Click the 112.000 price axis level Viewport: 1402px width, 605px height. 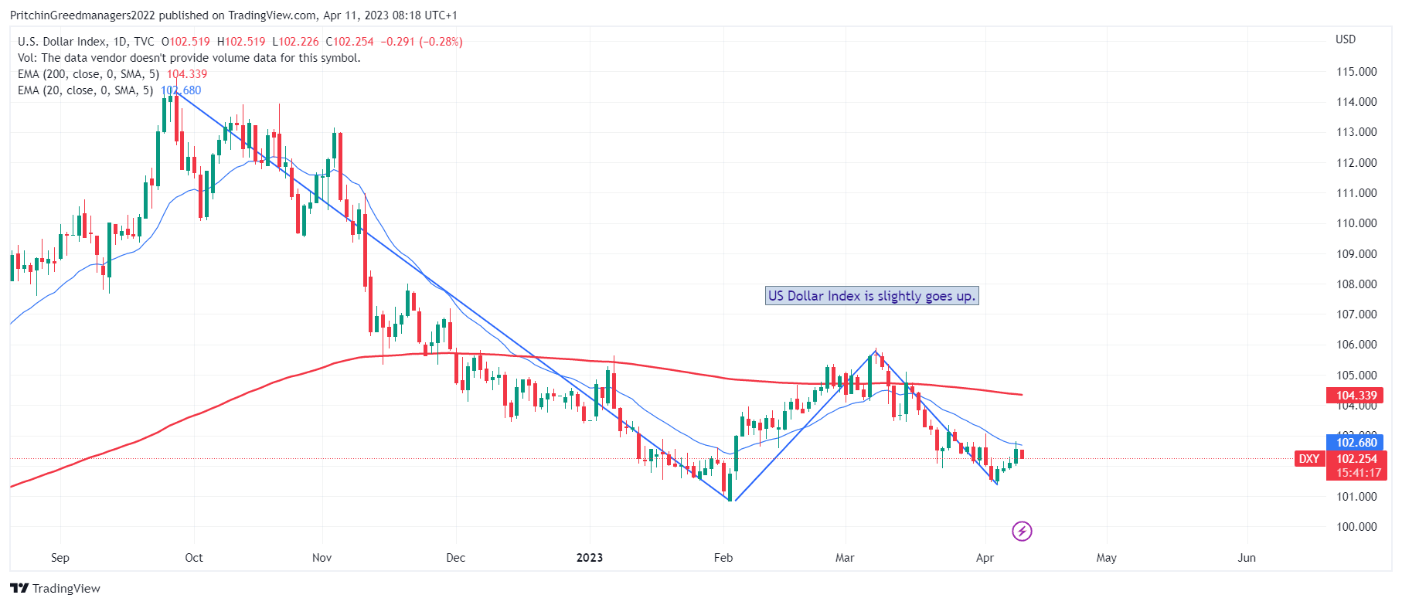point(1356,163)
